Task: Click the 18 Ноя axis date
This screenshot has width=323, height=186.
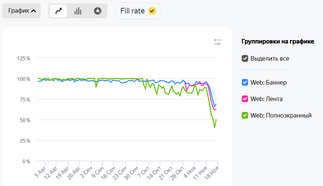Action: pyautogui.click(x=213, y=173)
